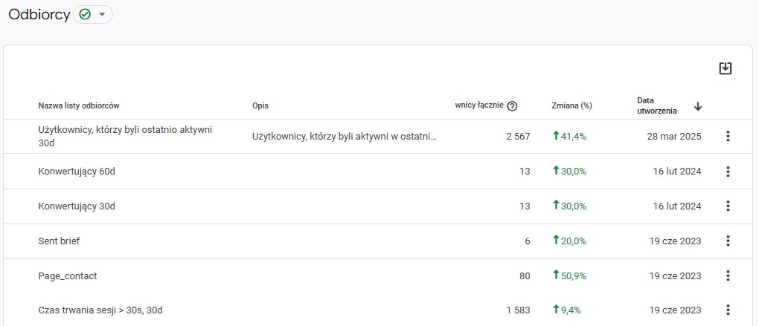
Task: Open more options for 'Użytkownicy, którzy byli ostatnio aktywni 30d'
Action: [x=728, y=136]
